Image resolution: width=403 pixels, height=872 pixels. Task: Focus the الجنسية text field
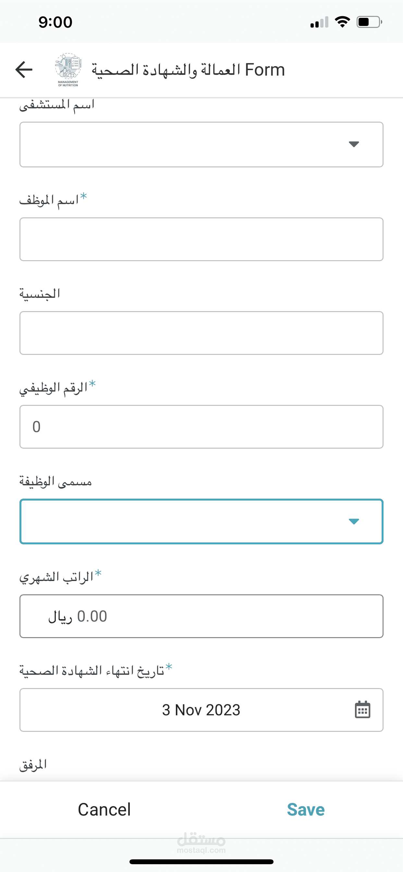pos(201,333)
